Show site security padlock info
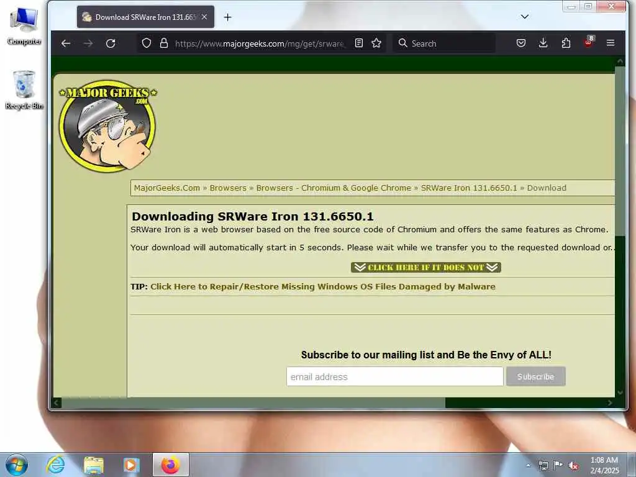Viewport: 636px width, 477px height. click(164, 43)
